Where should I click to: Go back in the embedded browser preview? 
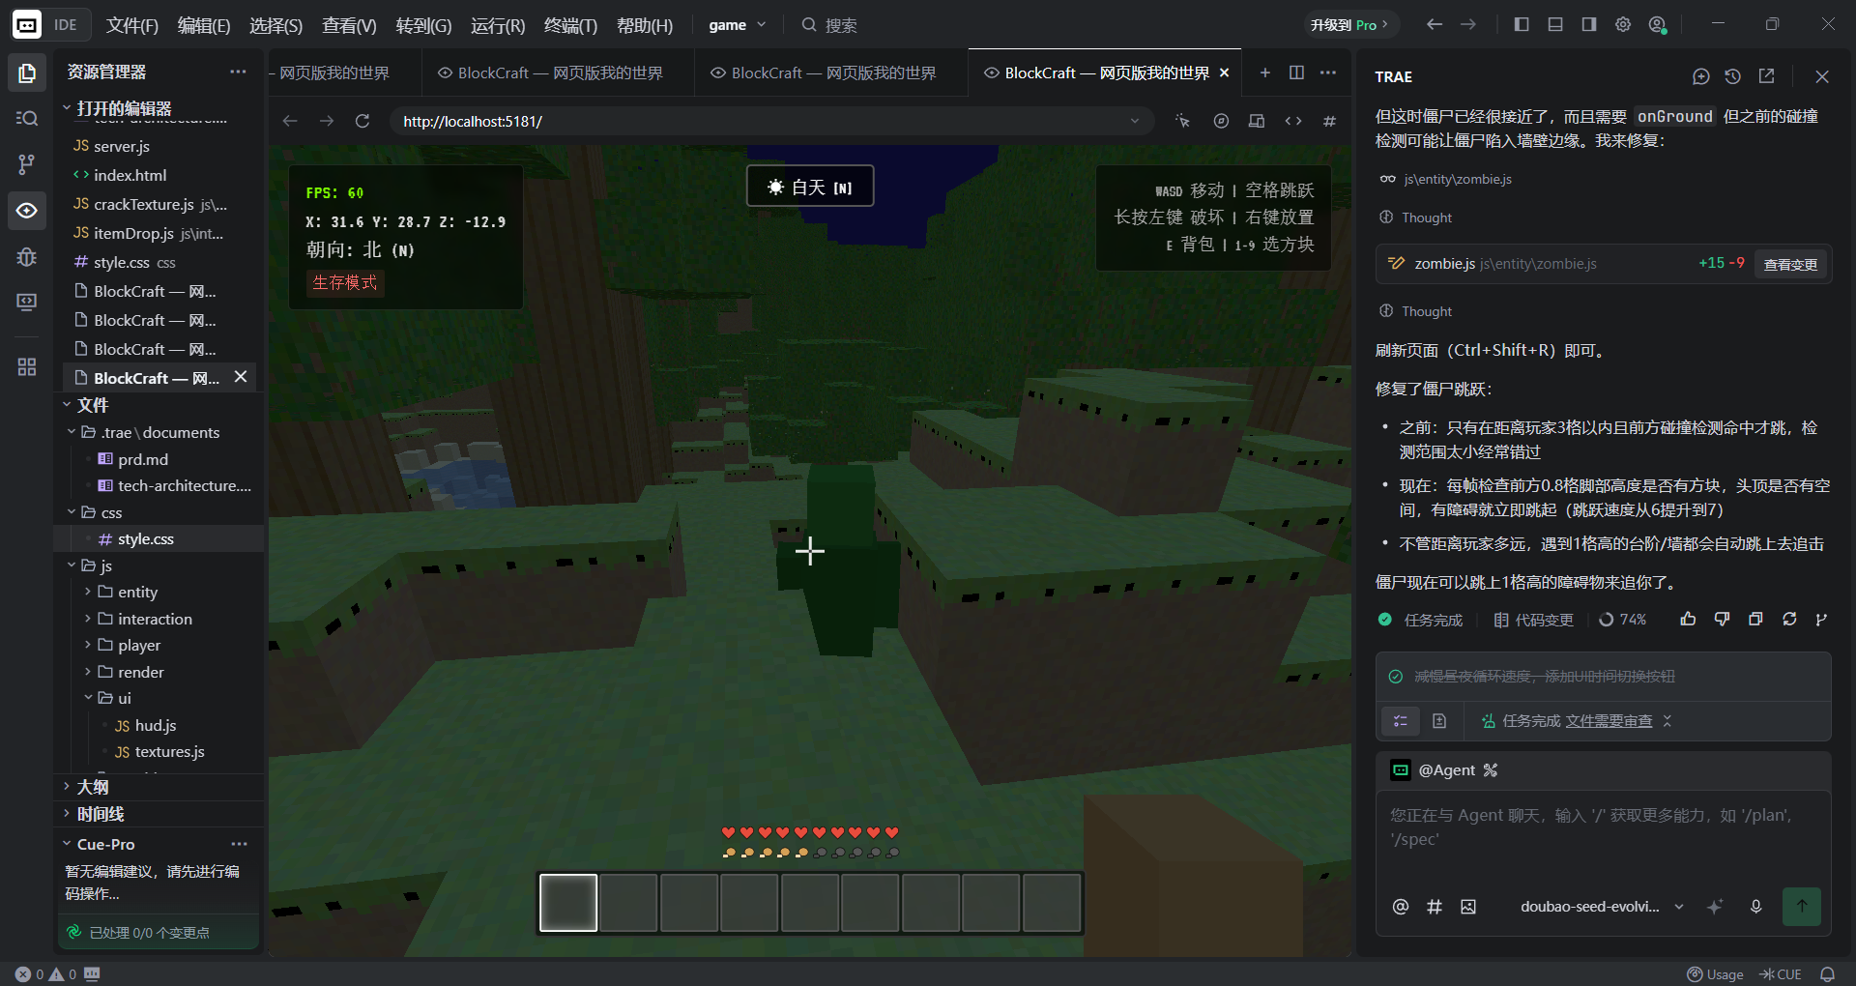290,121
